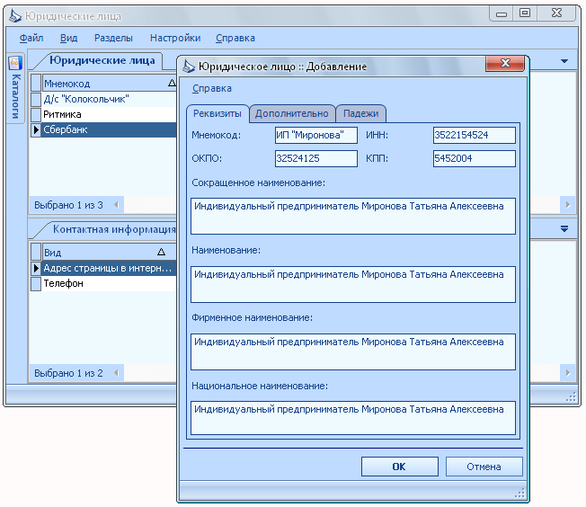
Task: Open the Справка menu in main window
Action: 235,38
